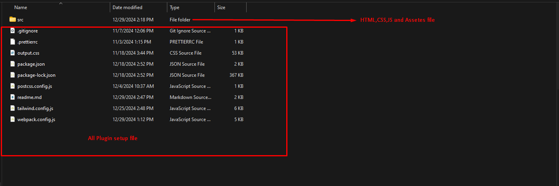The height and width of the screenshot is (186, 559).
Task: Click the 6 KB size cell
Action: (239, 108)
